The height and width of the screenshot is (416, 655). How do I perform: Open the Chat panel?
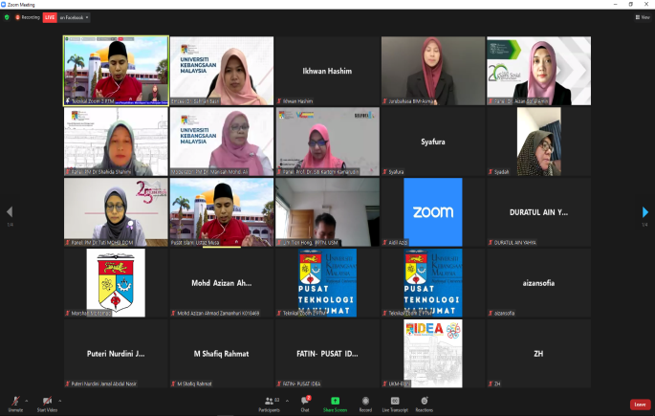click(305, 402)
